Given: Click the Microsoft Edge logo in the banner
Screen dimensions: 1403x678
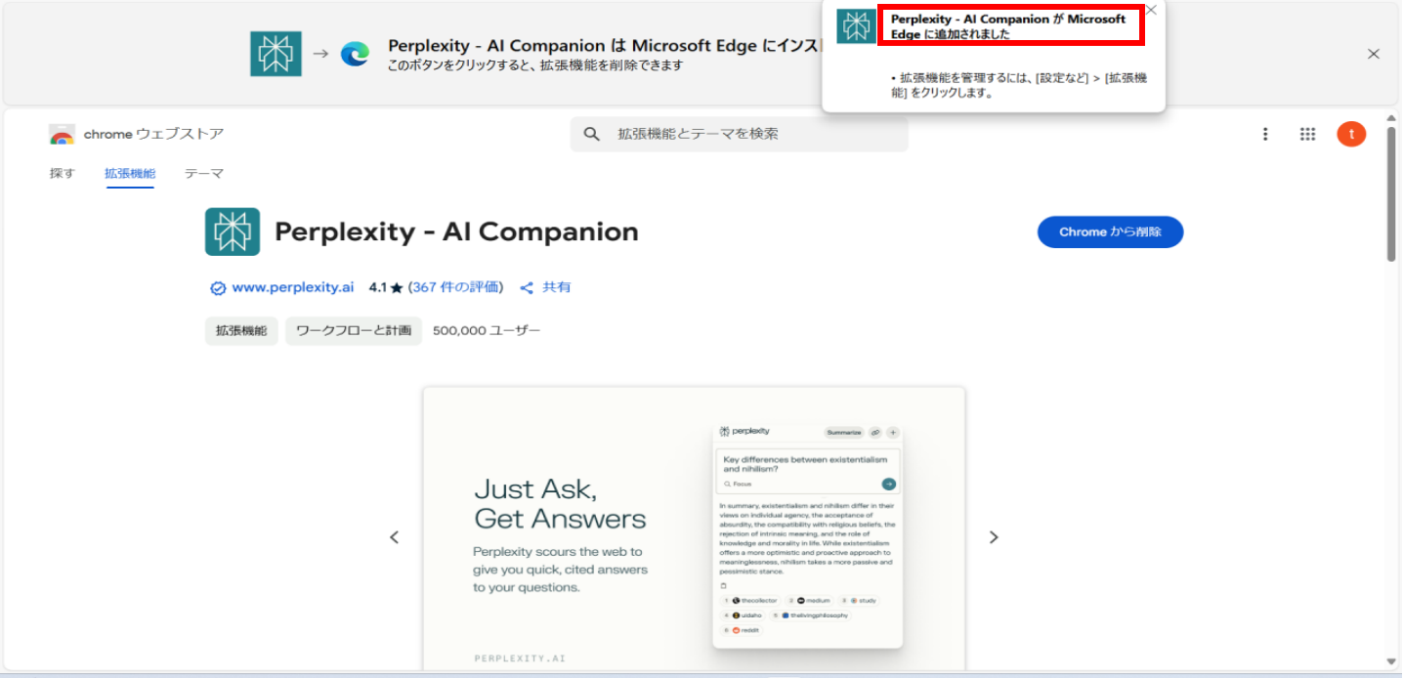Looking at the screenshot, I should click(355, 54).
